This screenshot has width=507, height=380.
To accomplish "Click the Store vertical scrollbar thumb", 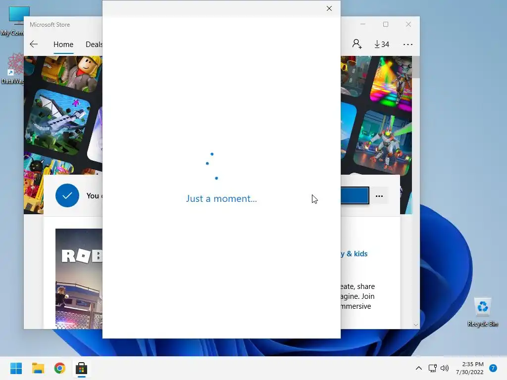I will pyautogui.click(x=416, y=67).
